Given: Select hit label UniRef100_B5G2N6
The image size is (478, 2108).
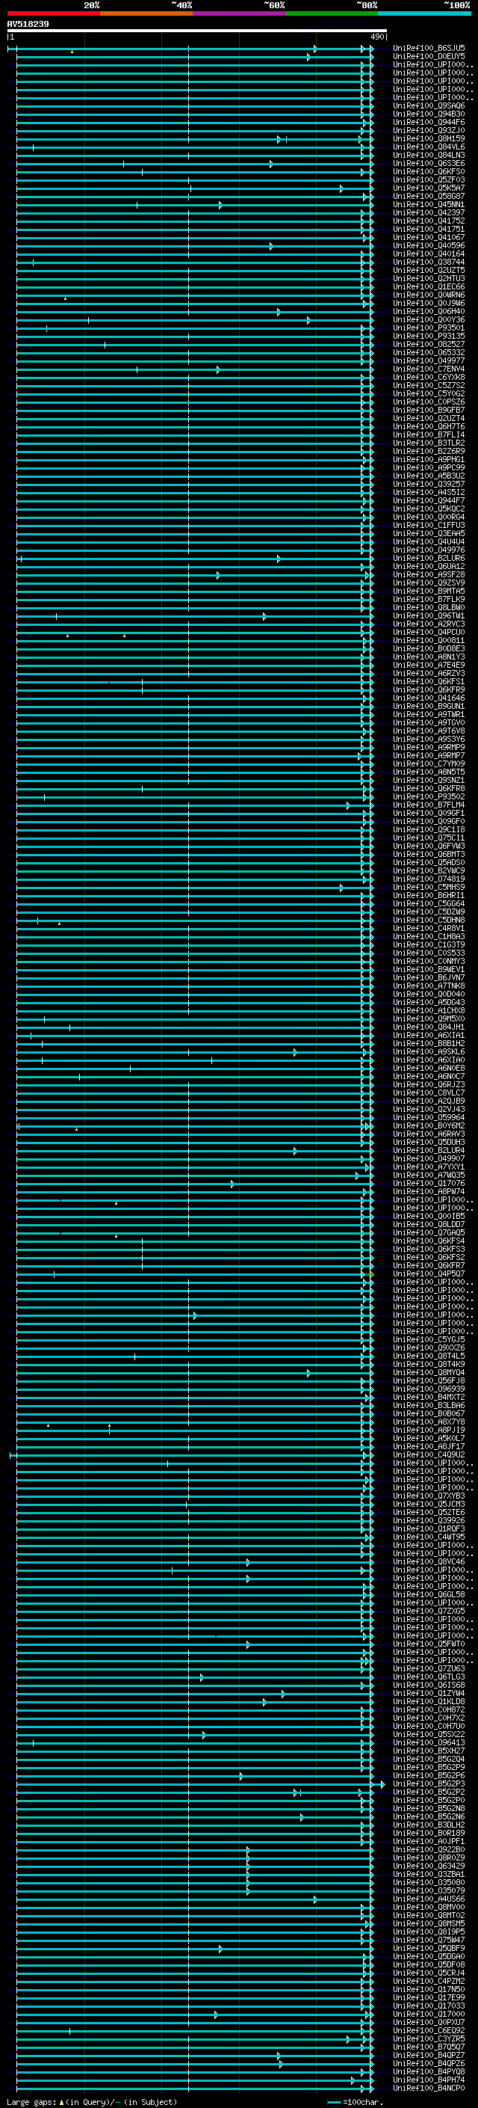Looking at the screenshot, I should coord(429,1816).
